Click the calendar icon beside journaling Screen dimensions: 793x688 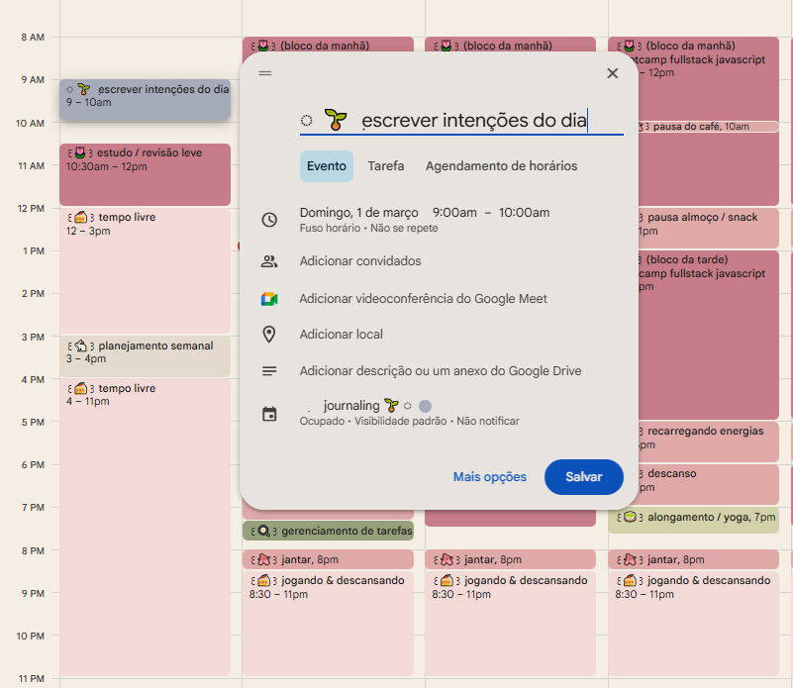(x=269, y=415)
